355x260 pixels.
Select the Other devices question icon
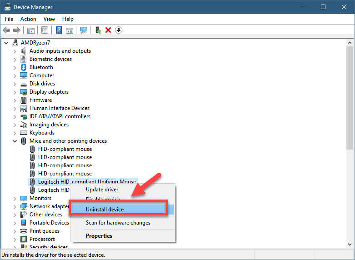pos(24,215)
